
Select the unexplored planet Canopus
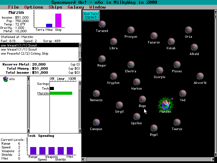(96, 122)
